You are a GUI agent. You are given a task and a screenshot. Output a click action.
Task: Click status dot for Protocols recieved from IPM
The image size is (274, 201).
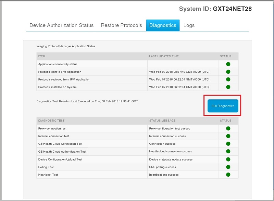(x=228, y=79)
